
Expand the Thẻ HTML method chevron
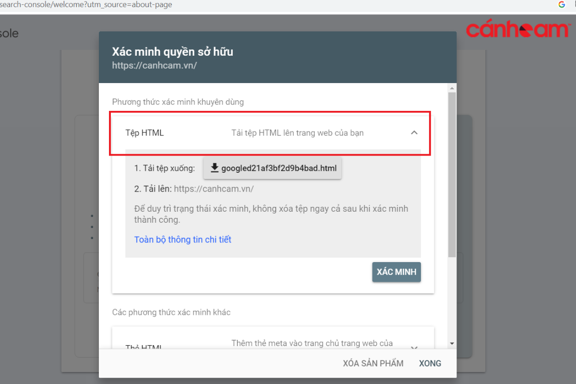tap(414, 348)
